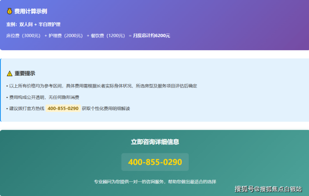This screenshot has width=309, height=196.
Task: Click the blue left border of the notice card
Action: (x=0, y=90)
